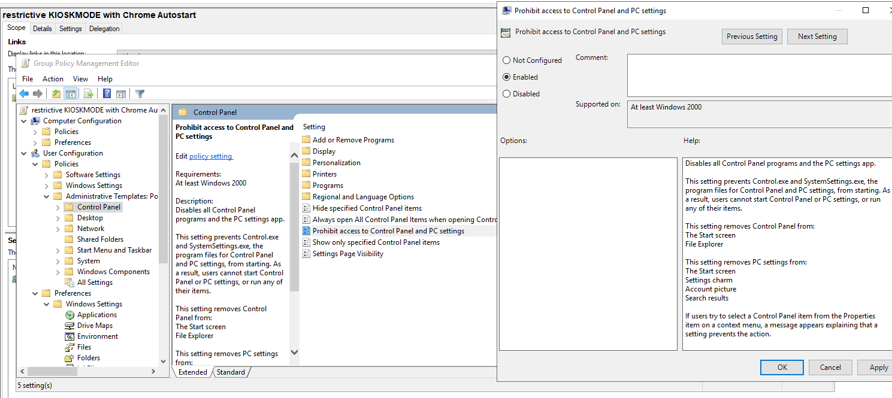Click the Up One Level folder icon
The width and height of the screenshot is (892, 398).
click(56, 93)
